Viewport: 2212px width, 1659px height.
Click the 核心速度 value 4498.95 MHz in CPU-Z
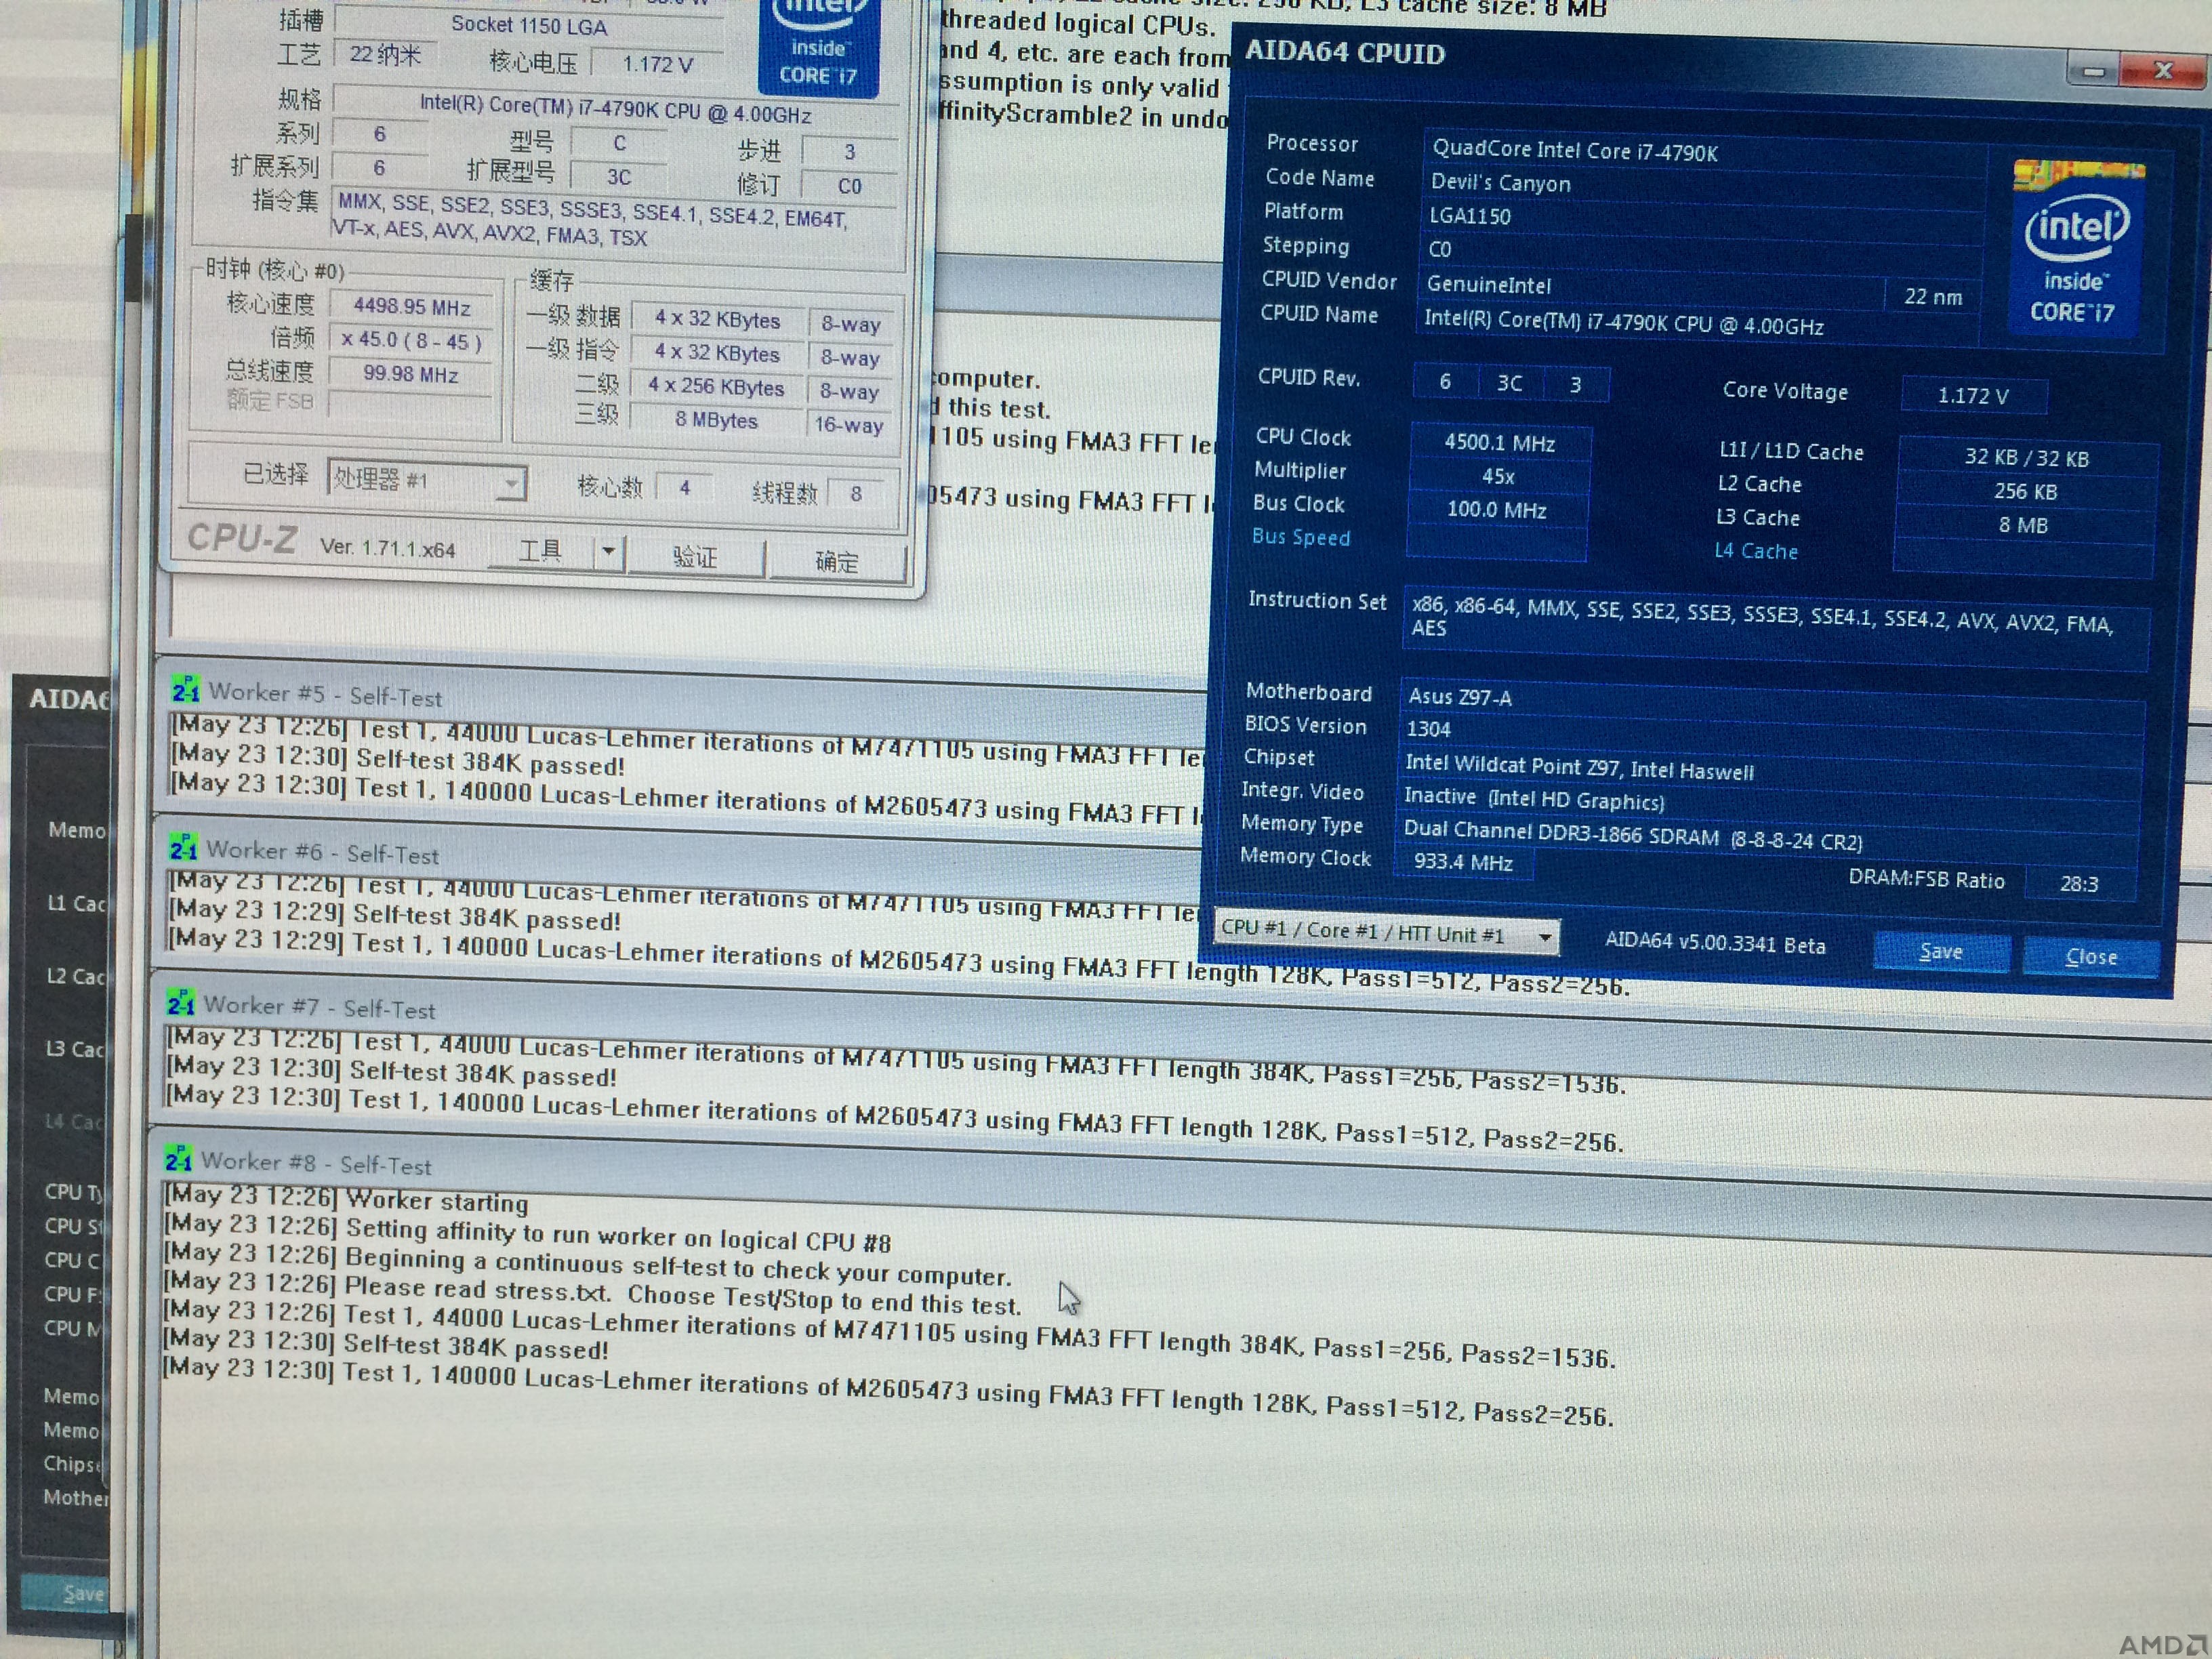click(412, 306)
